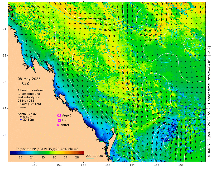
Task: Click the 'ANMN 12h av.' heading
Action: tap(27, 114)
